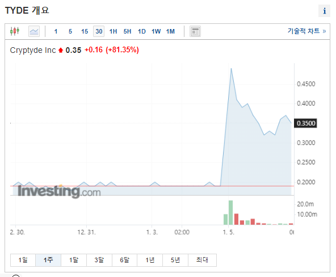Set the interval to 15 minutes

pyautogui.click(x=85, y=31)
